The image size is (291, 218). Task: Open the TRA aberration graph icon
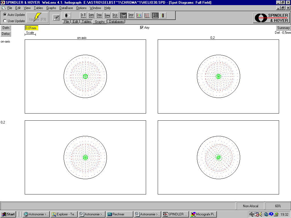tap(99, 15)
